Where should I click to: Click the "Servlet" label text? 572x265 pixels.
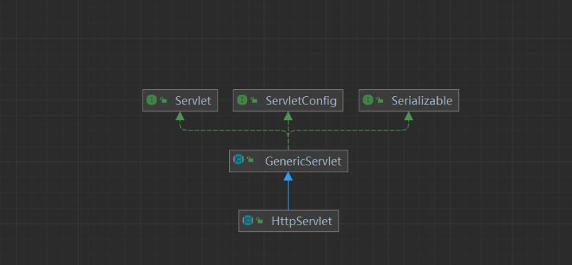[x=193, y=101]
